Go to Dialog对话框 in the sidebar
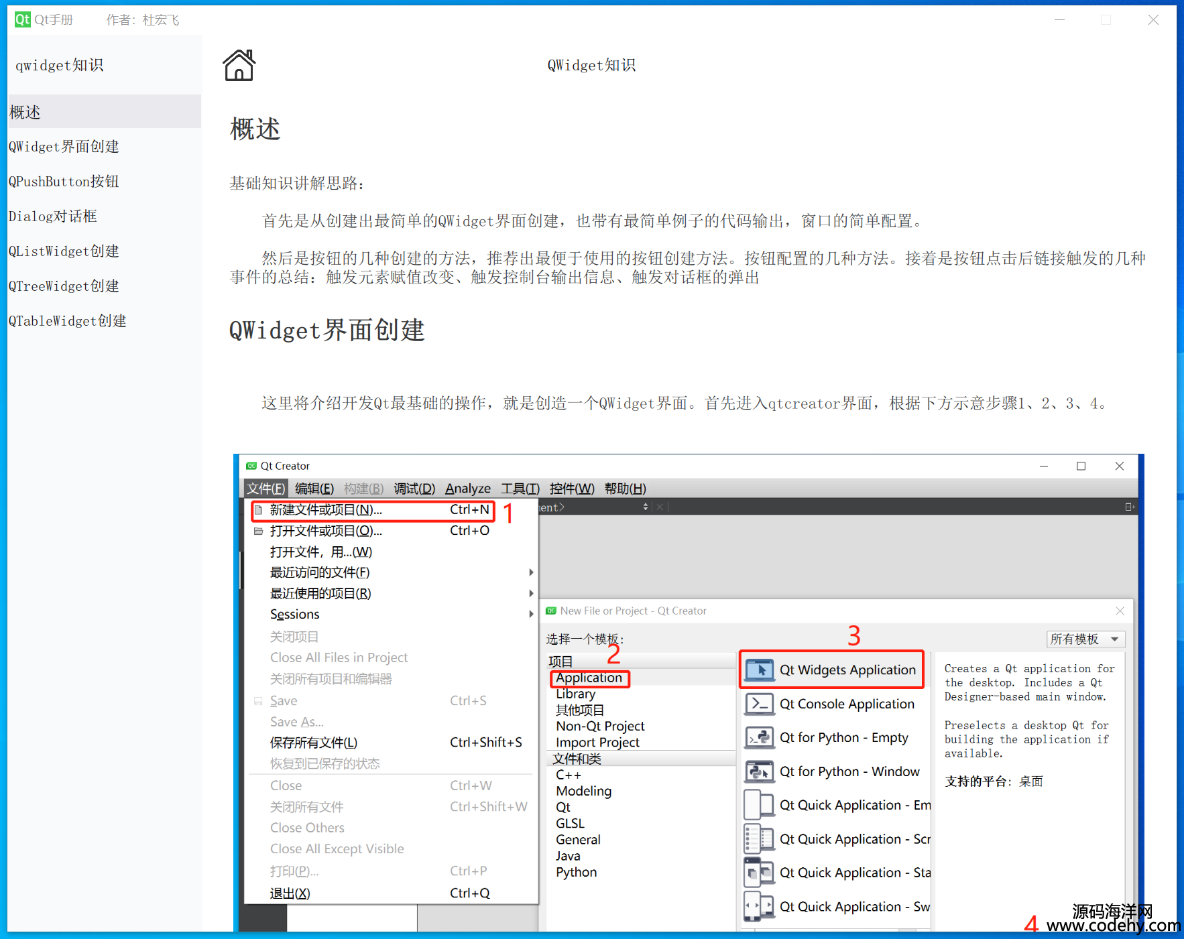The width and height of the screenshot is (1184, 939). (104, 216)
